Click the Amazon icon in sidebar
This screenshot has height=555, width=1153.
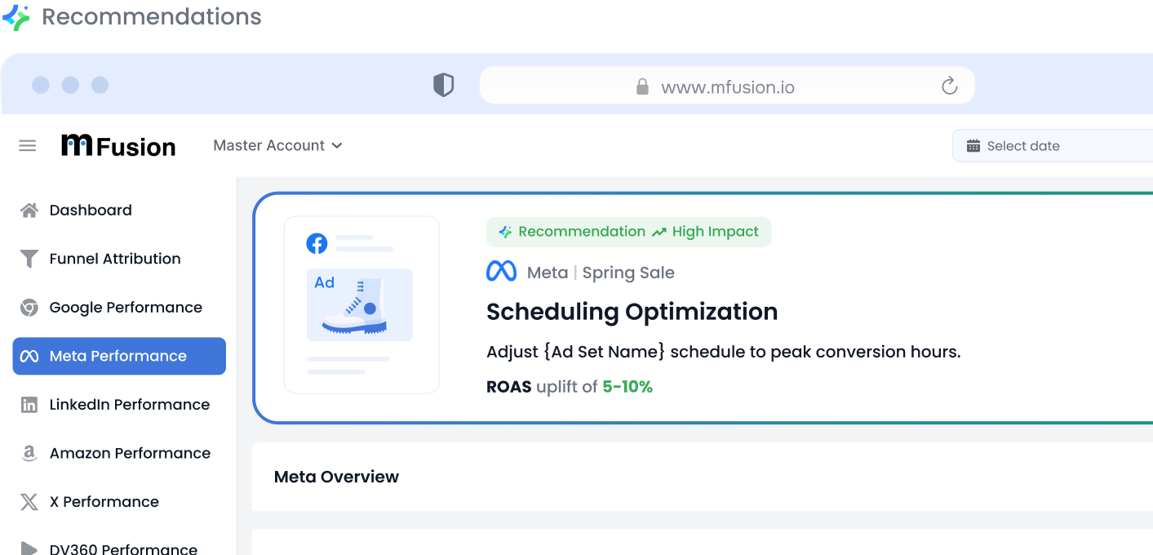(29, 454)
